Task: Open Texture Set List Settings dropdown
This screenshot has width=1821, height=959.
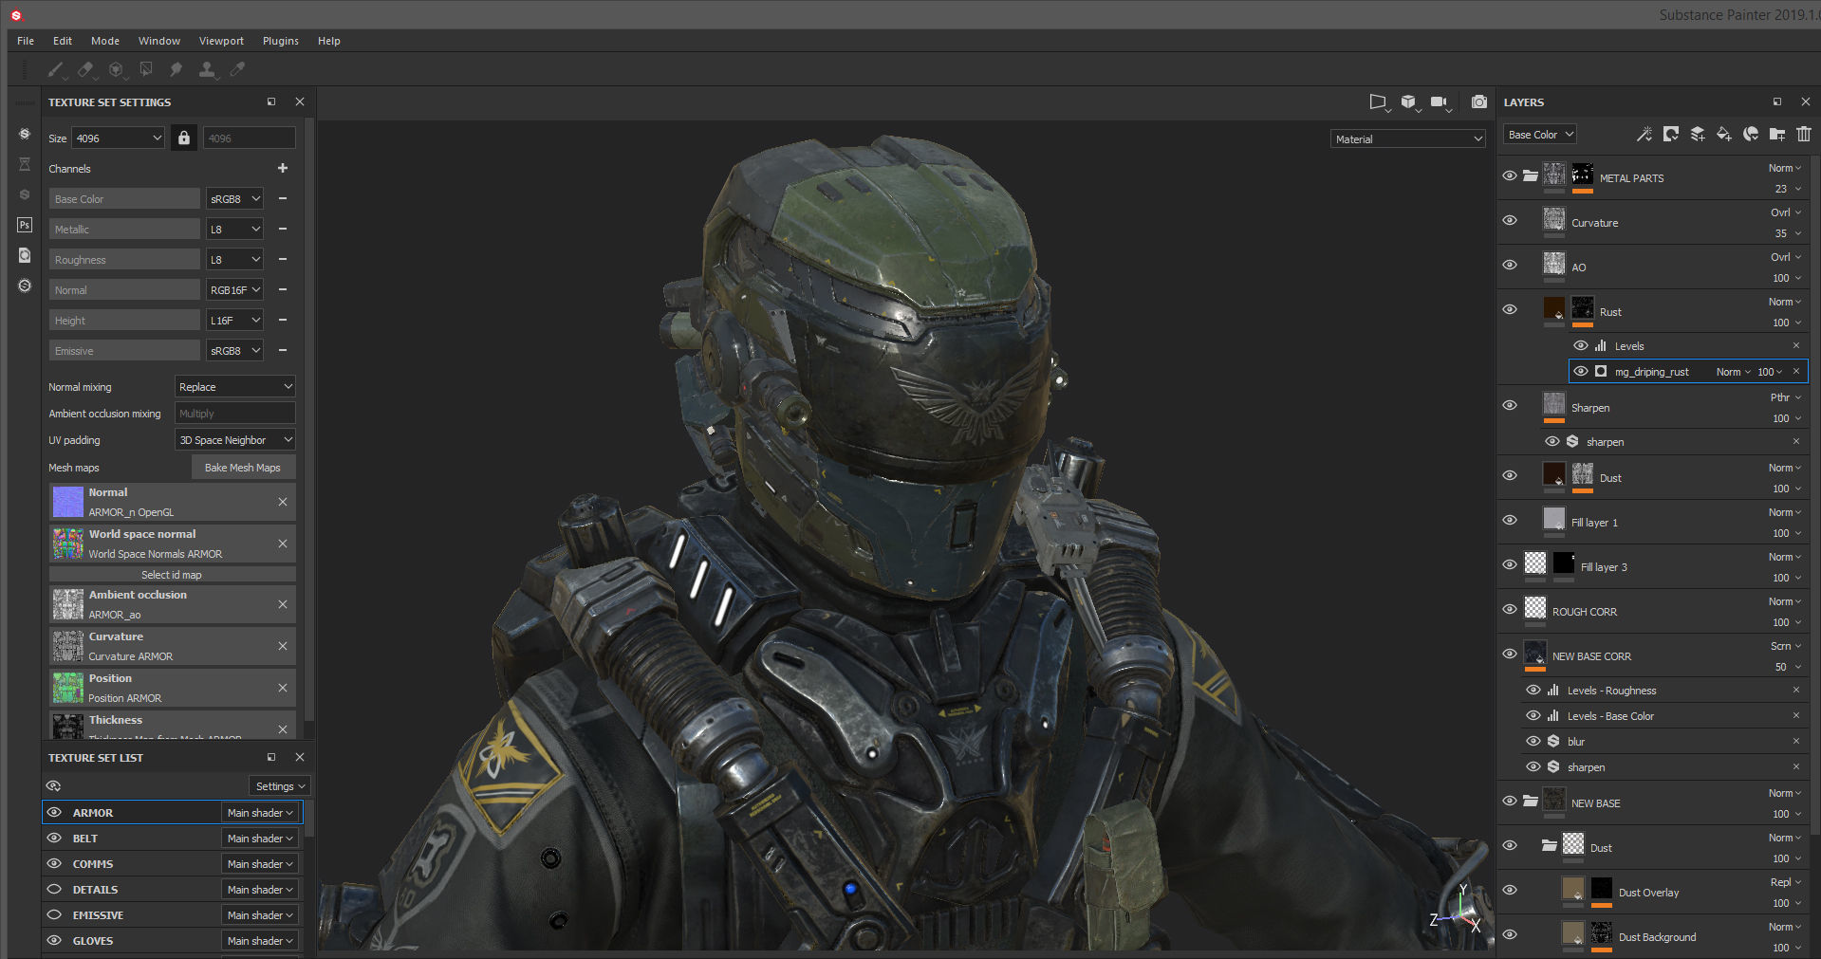Action: [280, 786]
